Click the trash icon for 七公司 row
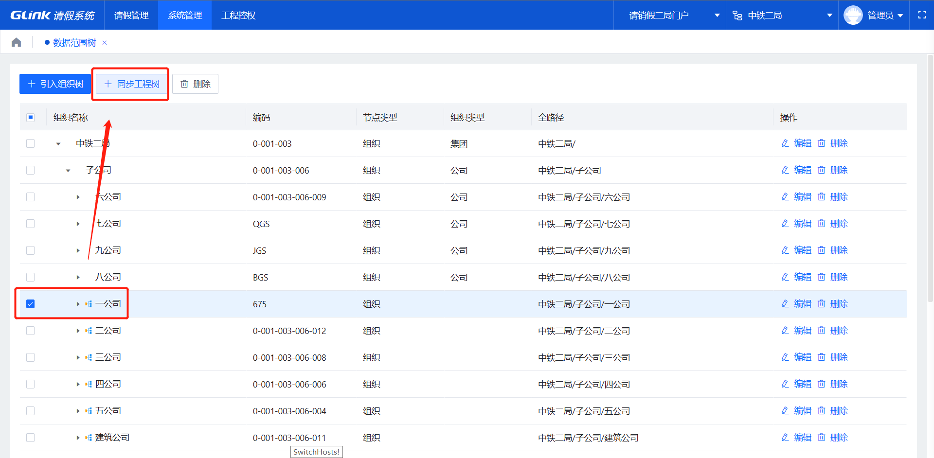The image size is (934, 458). point(821,224)
